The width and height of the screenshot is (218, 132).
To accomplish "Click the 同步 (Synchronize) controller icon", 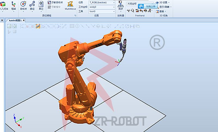I will 120,6.
